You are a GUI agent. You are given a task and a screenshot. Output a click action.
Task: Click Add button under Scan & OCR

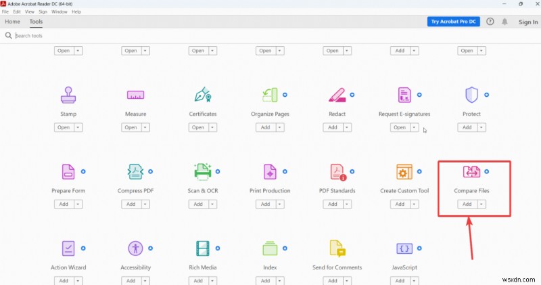tap(198, 204)
